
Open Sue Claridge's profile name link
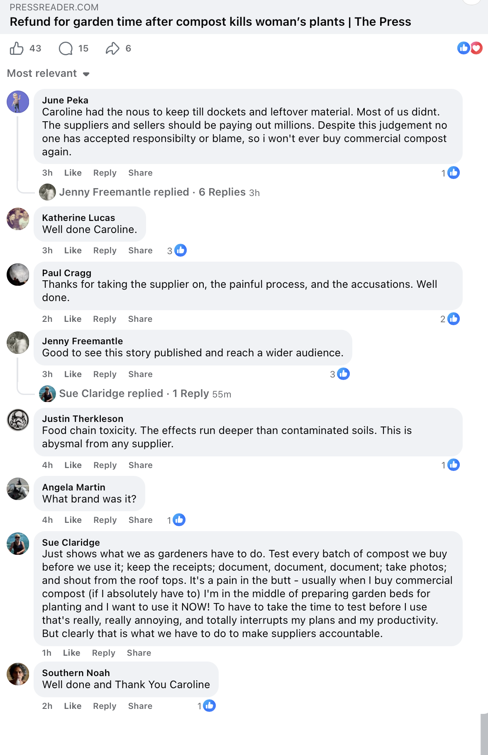click(71, 542)
